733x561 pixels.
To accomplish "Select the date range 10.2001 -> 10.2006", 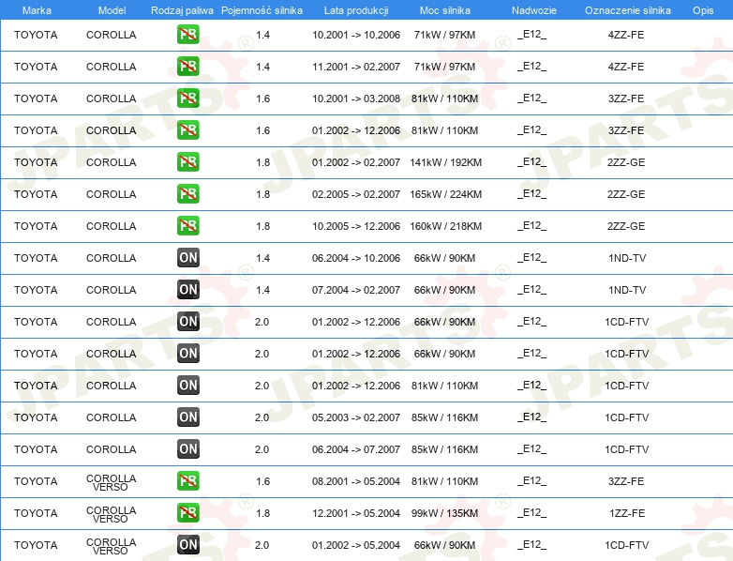I will [356, 35].
